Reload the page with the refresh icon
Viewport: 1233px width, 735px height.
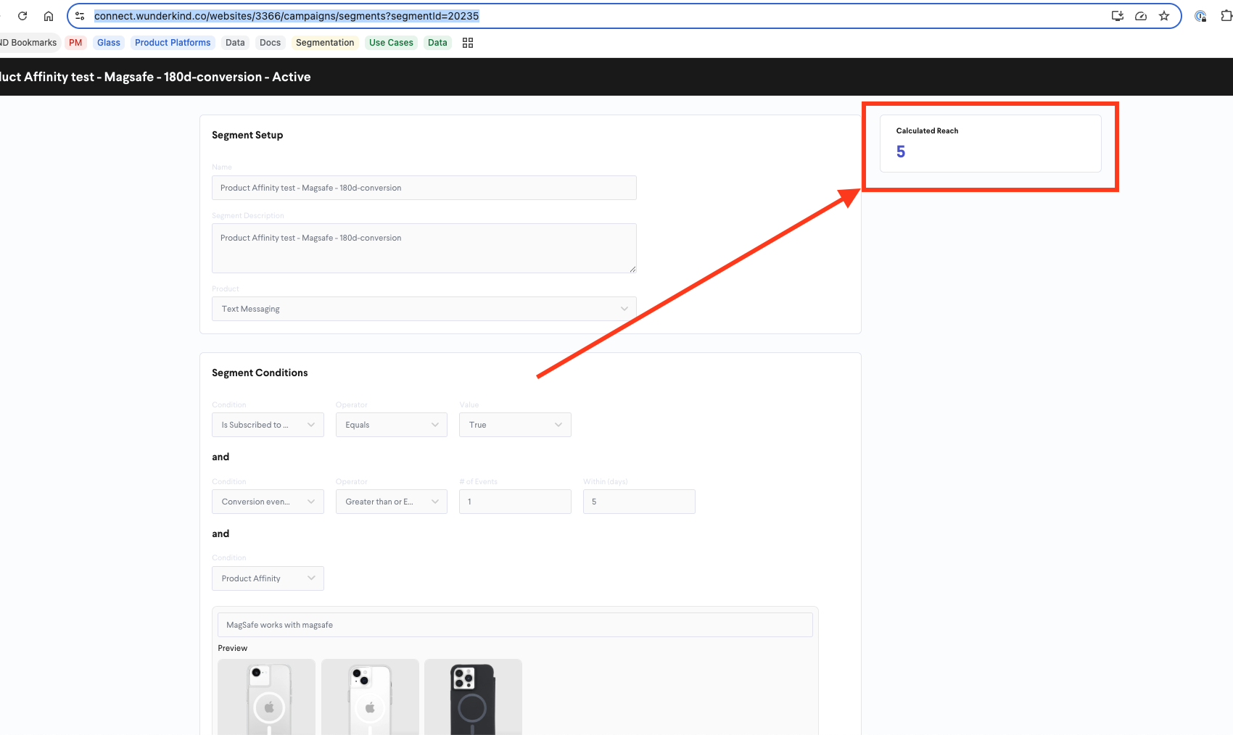[x=22, y=16]
